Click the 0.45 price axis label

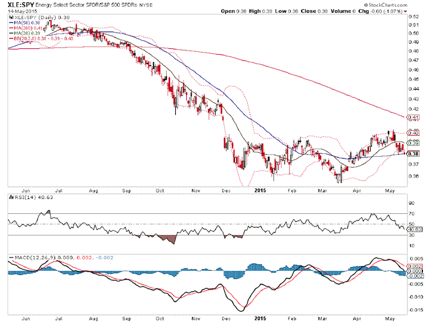(x=413, y=79)
